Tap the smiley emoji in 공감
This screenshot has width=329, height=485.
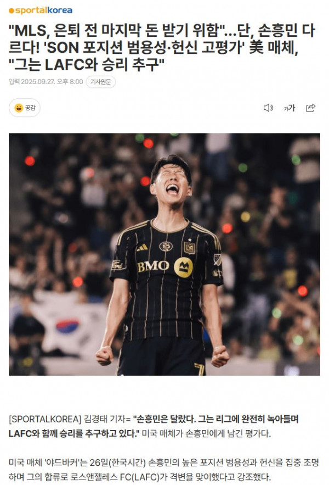tap(19, 108)
